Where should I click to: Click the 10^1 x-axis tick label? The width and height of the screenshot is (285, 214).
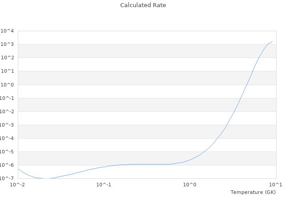point(275,184)
